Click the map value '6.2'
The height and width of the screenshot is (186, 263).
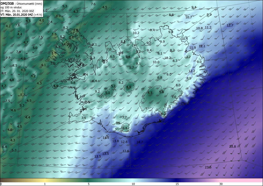click(164, 114)
